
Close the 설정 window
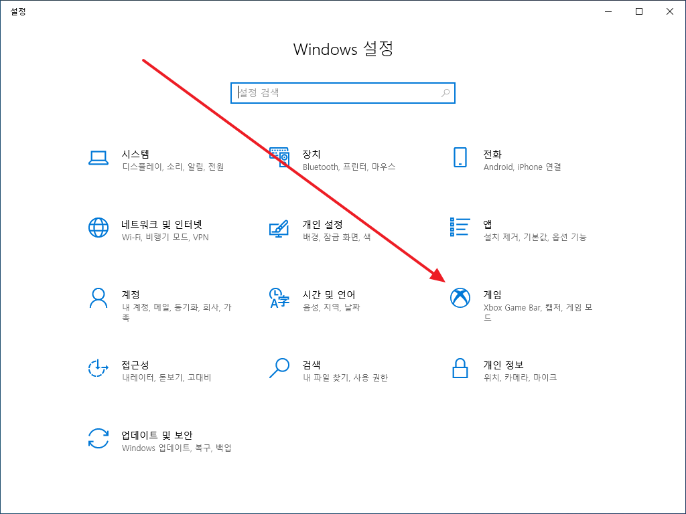(x=670, y=11)
